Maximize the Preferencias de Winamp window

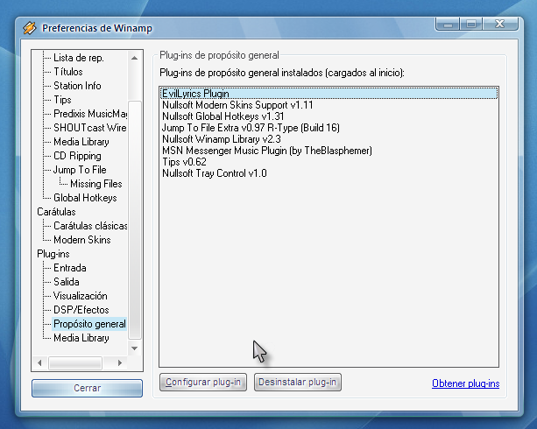coord(471,24)
